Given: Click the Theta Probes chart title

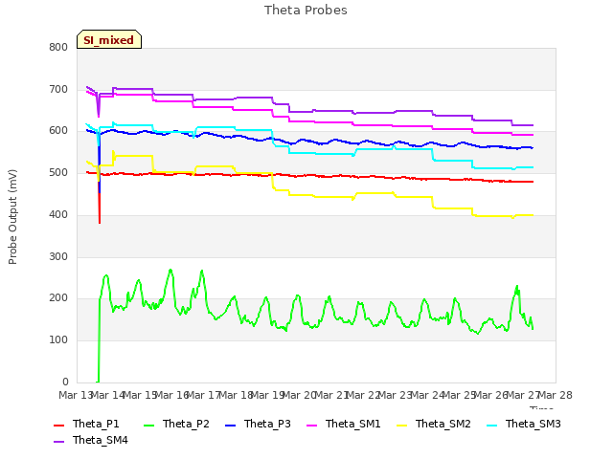Looking at the screenshot, I should [x=306, y=11].
